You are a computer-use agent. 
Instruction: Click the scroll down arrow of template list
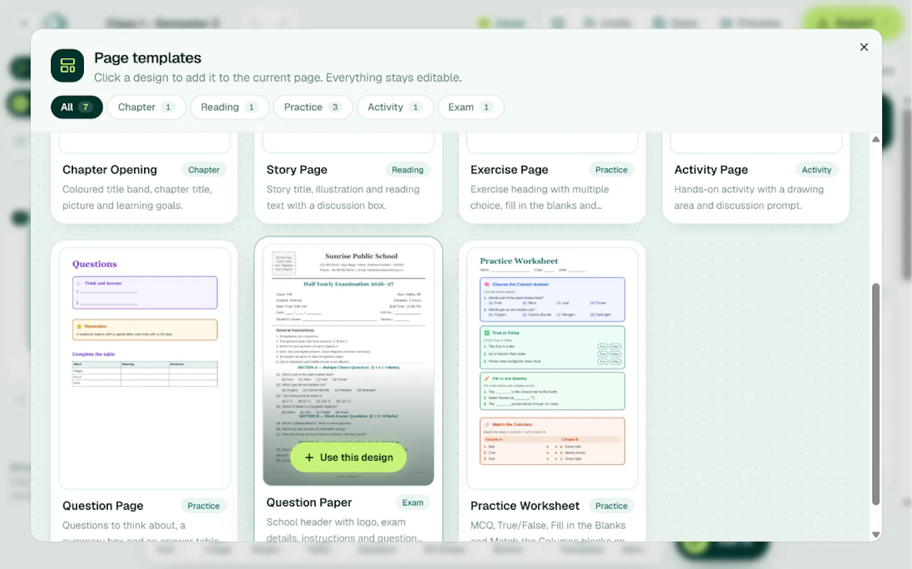[x=876, y=535]
